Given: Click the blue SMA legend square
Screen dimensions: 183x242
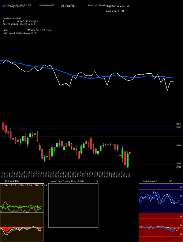Looking at the screenshot, I should [4, 6].
